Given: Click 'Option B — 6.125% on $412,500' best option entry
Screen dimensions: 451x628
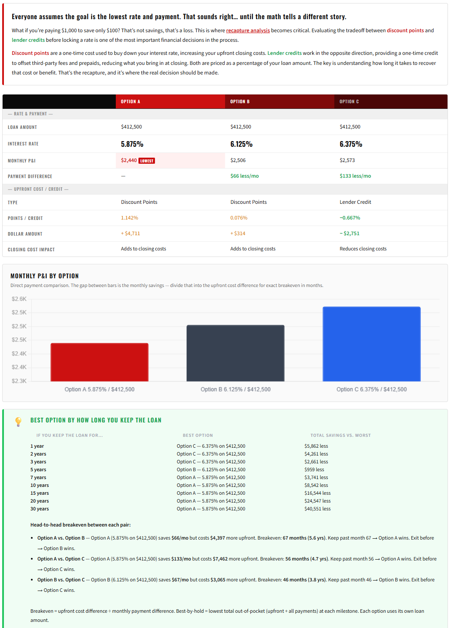Looking at the screenshot, I should (x=211, y=469).
